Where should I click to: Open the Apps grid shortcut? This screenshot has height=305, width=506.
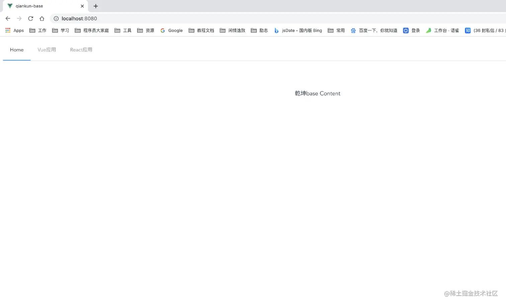click(15, 30)
